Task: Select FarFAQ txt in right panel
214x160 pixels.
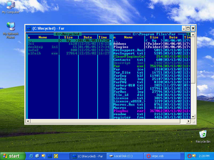Action: (x=152, y=82)
